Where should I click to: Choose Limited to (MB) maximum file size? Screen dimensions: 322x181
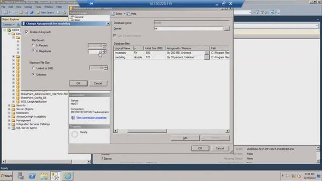tap(33, 68)
